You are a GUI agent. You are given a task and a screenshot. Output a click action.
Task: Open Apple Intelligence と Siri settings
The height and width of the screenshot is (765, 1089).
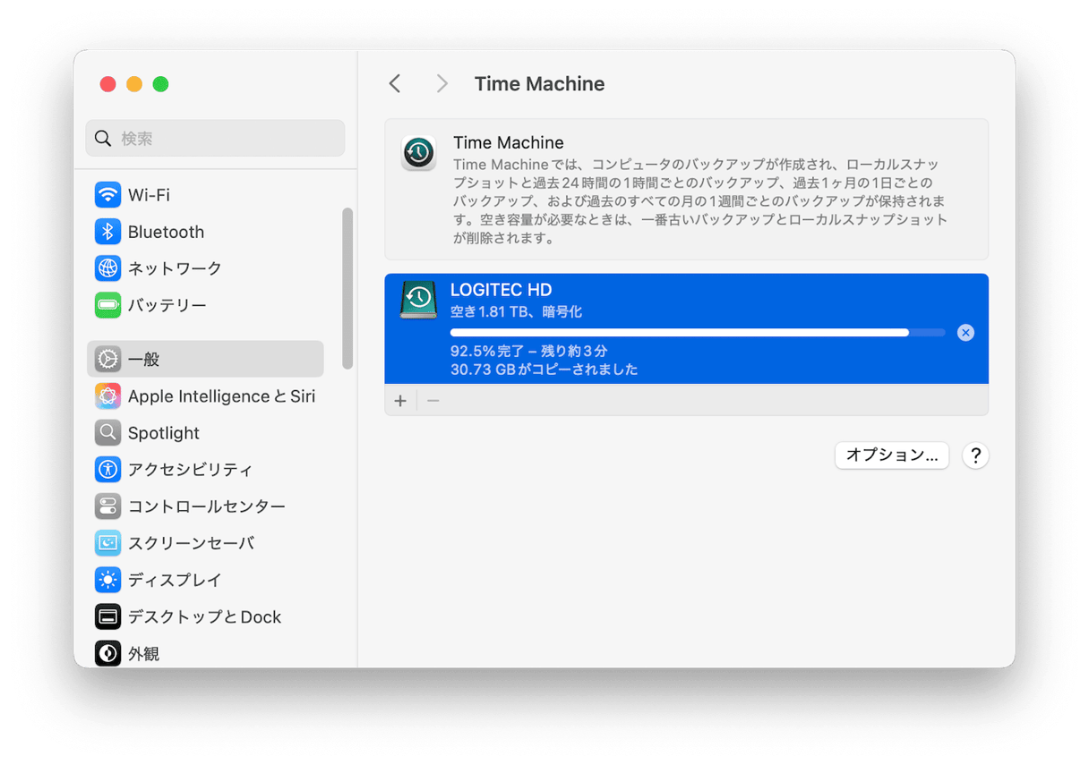[x=205, y=396]
